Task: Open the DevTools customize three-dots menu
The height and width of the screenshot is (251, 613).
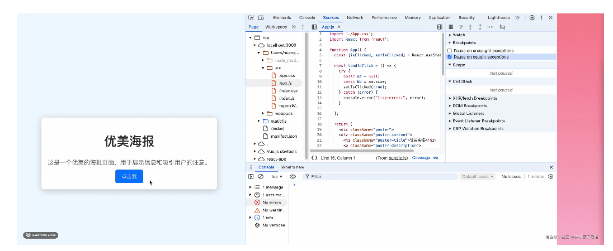Action: [541, 17]
